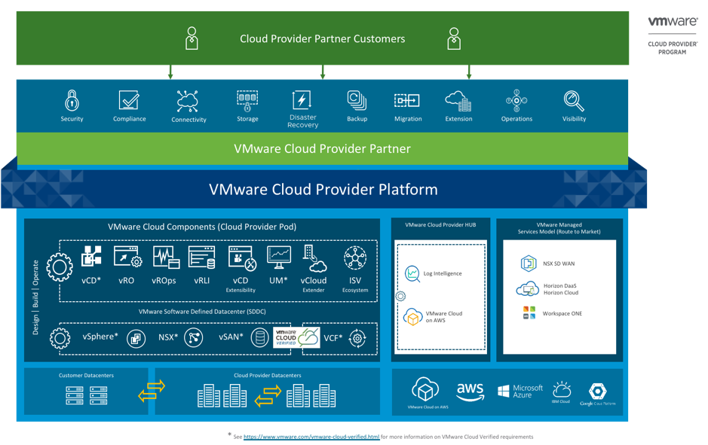Click the aws logo
The image size is (708, 445).
coord(470,391)
